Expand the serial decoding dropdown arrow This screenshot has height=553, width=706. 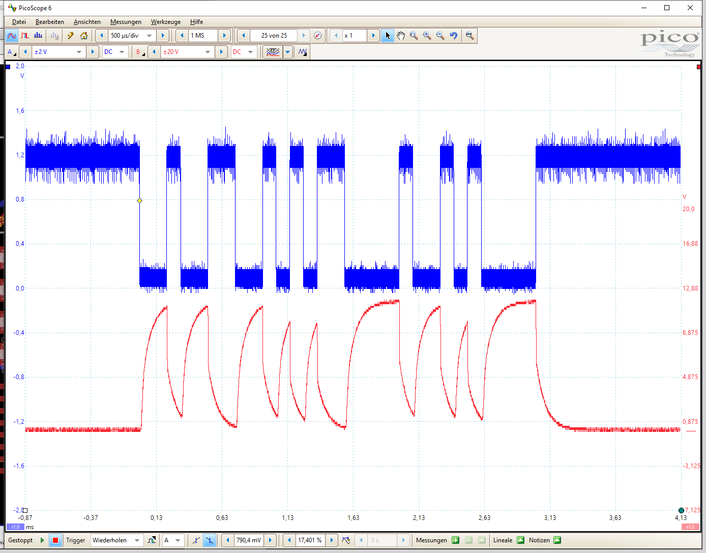pyautogui.click(x=288, y=52)
